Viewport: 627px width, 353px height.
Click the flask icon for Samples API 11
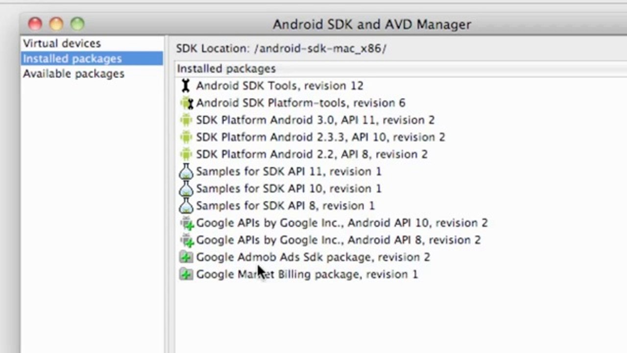click(x=186, y=172)
